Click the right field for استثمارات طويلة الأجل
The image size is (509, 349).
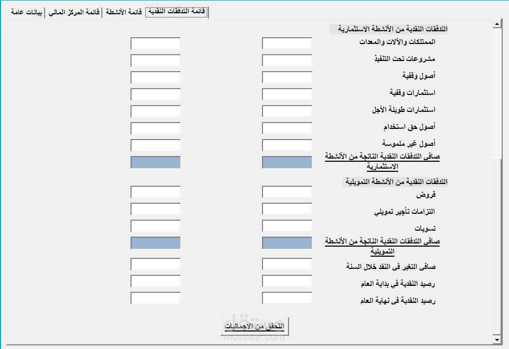coord(287,111)
